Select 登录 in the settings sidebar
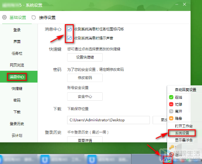 (x=17, y=30)
